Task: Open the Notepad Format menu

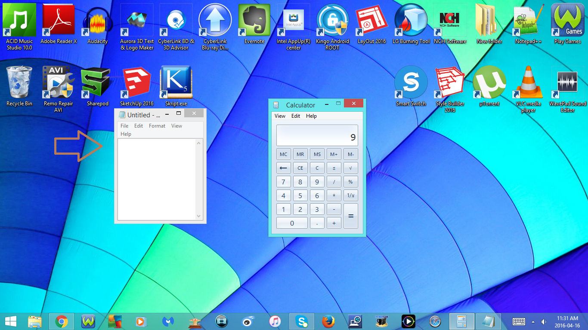Action: click(157, 125)
